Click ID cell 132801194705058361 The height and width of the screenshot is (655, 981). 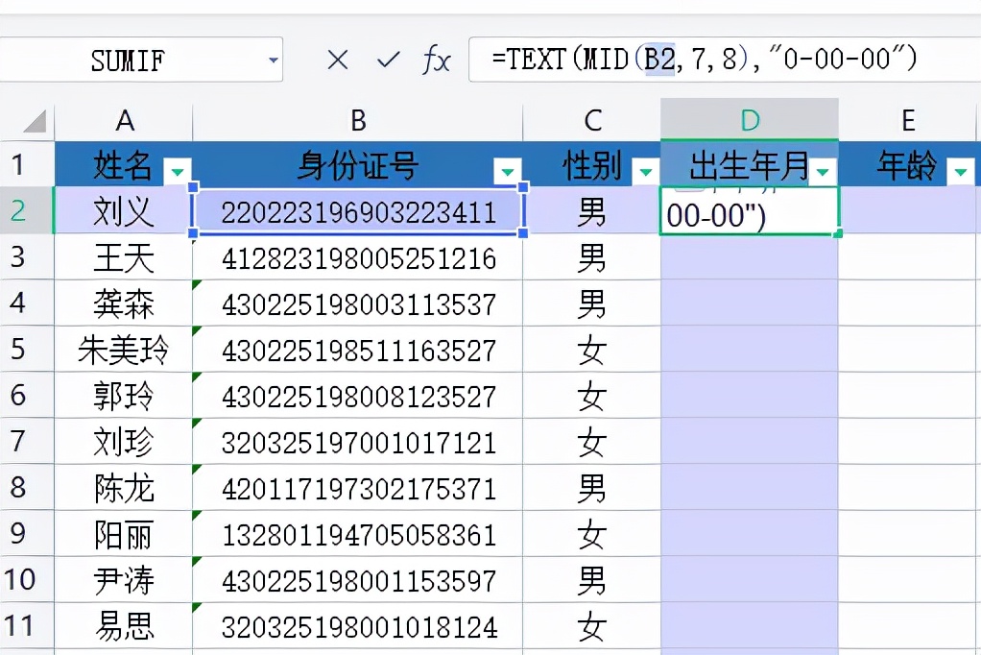pyautogui.click(x=358, y=534)
